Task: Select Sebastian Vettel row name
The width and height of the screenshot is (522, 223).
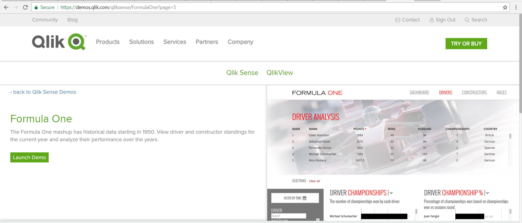Action: 319,142
